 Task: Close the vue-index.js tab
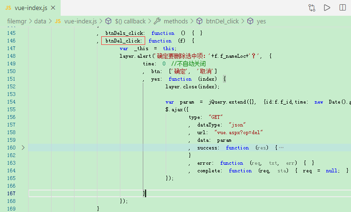(53, 8)
